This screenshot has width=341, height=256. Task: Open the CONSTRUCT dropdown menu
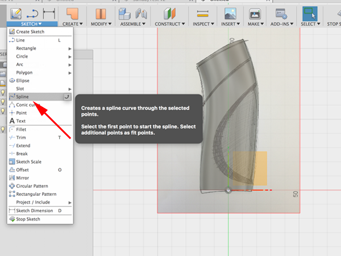click(x=169, y=24)
